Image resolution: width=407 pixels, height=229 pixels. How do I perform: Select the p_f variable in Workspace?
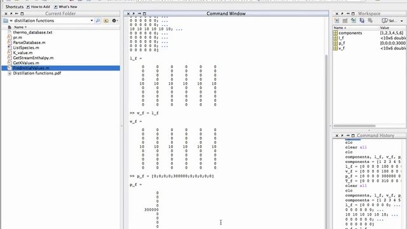(x=342, y=43)
